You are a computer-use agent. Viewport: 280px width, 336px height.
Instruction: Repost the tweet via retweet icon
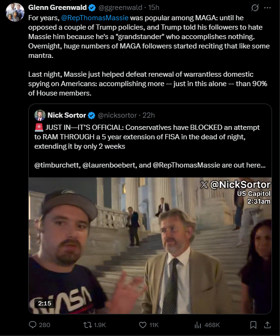point(88,325)
